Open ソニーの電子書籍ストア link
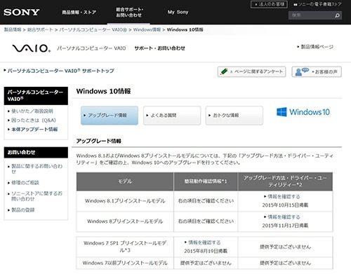The image size is (351, 274). tap(317, 4)
